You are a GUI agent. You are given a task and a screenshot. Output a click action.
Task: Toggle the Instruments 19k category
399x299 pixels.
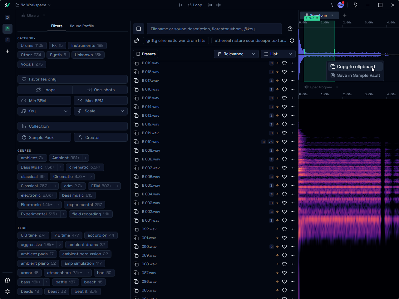coord(87,46)
